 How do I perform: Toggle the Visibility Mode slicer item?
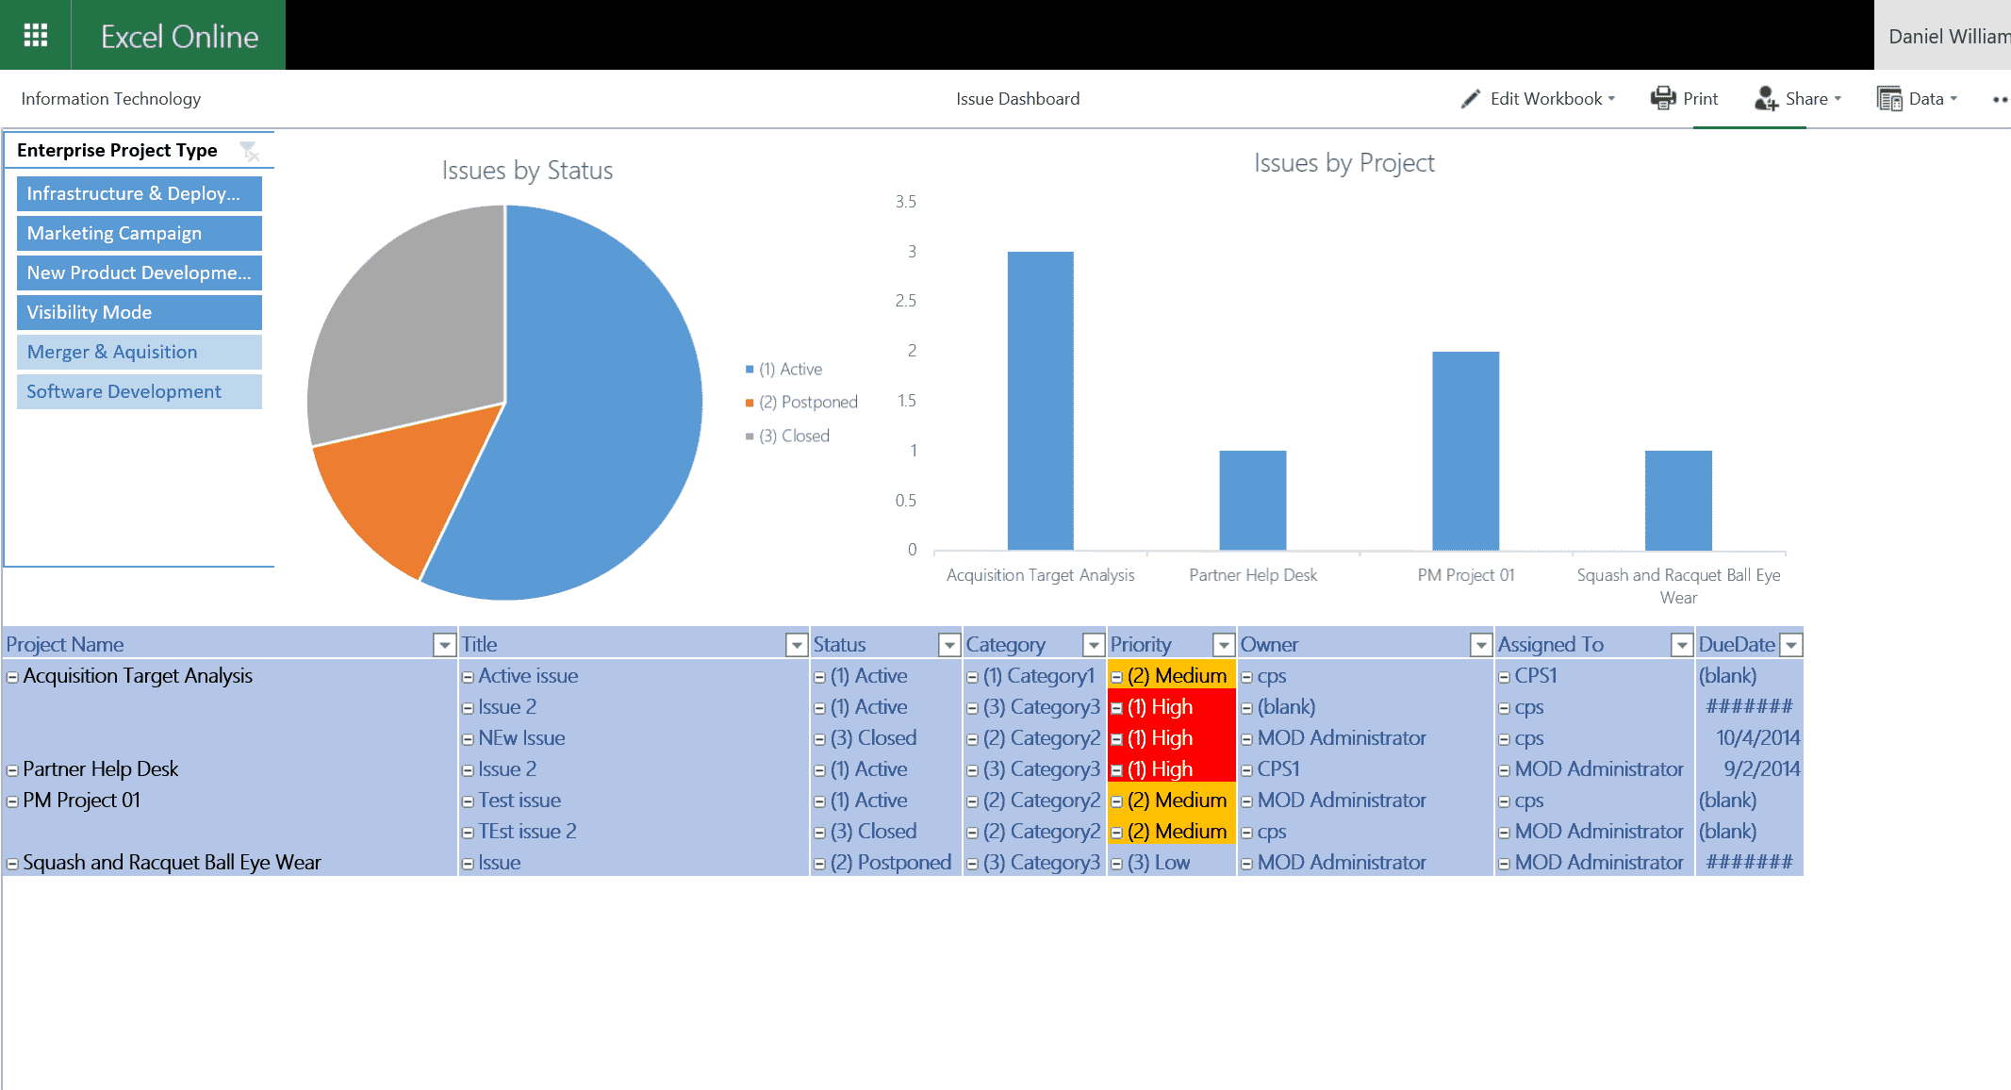click(140, 312)
